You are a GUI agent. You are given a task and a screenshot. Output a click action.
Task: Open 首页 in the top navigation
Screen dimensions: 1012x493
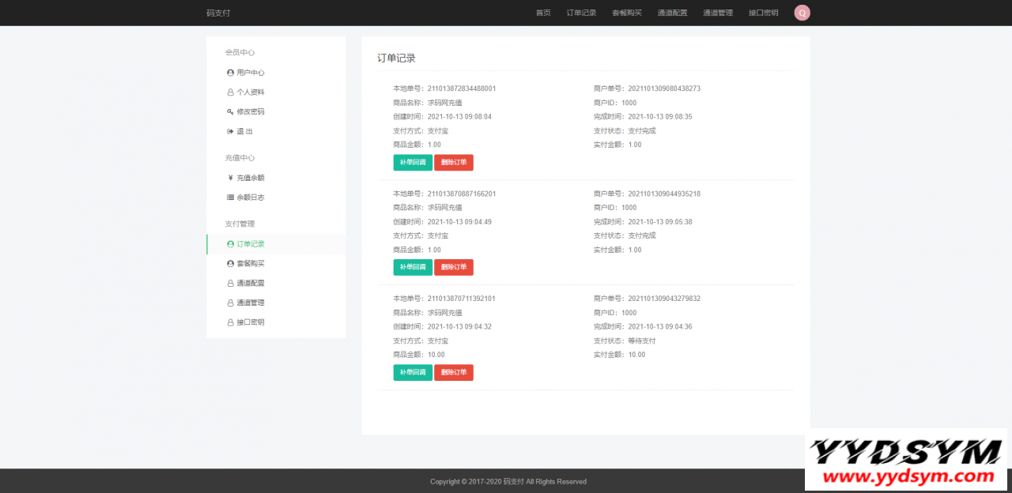543,13
